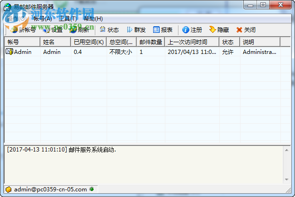Image resolution: width=295 pixels, height=197 pixels.
Task: Sort by the 说明 column header
Action: coord(260,42)
